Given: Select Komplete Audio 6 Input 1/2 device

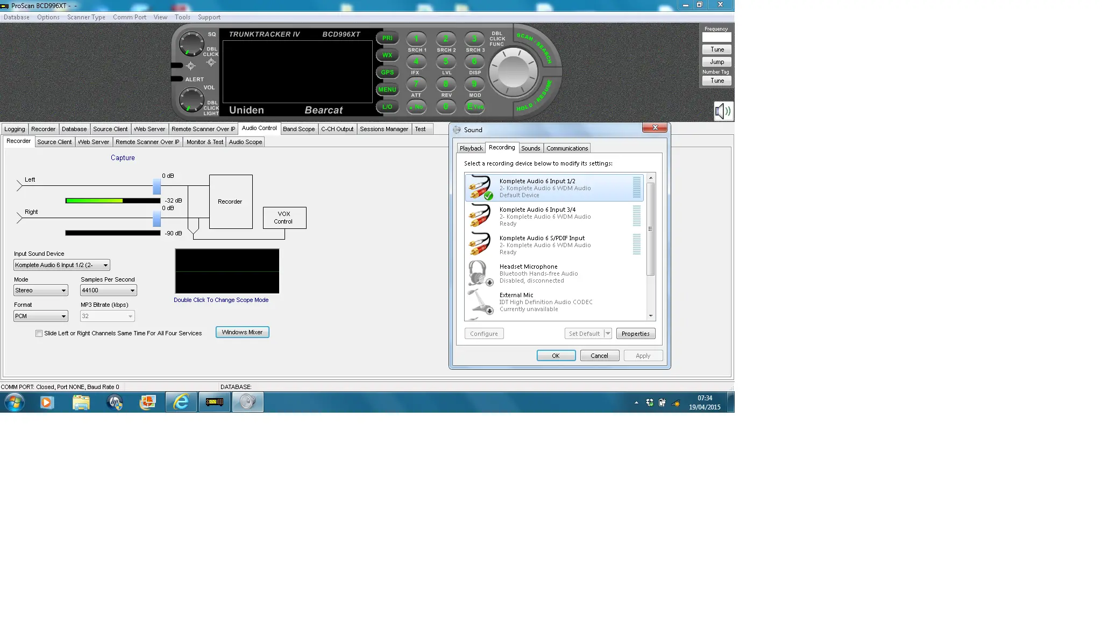Looking at the screenshot, I should tap(554, 188).
